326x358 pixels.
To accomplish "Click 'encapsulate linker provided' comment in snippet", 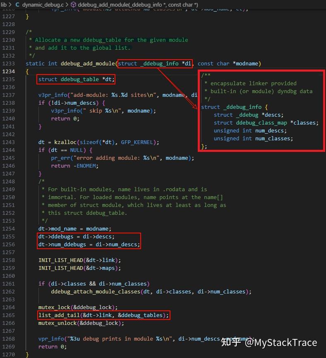I will click(254, 83).
